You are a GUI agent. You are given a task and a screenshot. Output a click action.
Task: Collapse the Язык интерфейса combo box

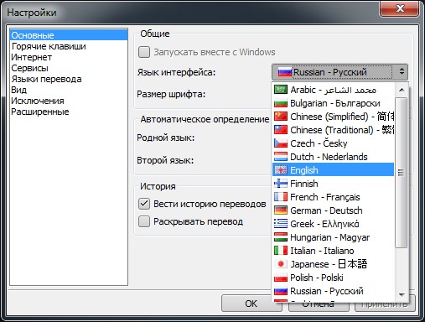(x=339, y=72)
